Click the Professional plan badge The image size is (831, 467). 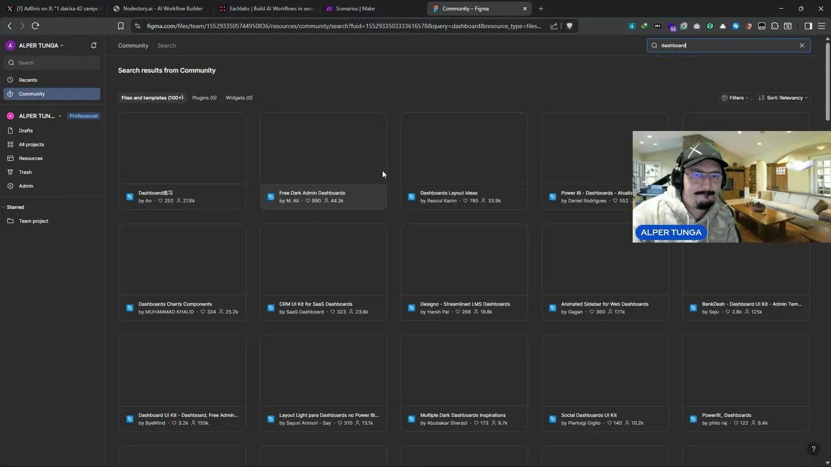84,116
